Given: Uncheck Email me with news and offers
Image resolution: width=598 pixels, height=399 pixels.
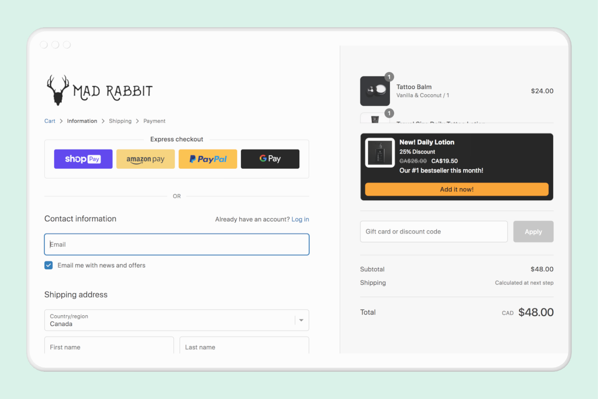Looking at the screenshot, I should (49, 265).
